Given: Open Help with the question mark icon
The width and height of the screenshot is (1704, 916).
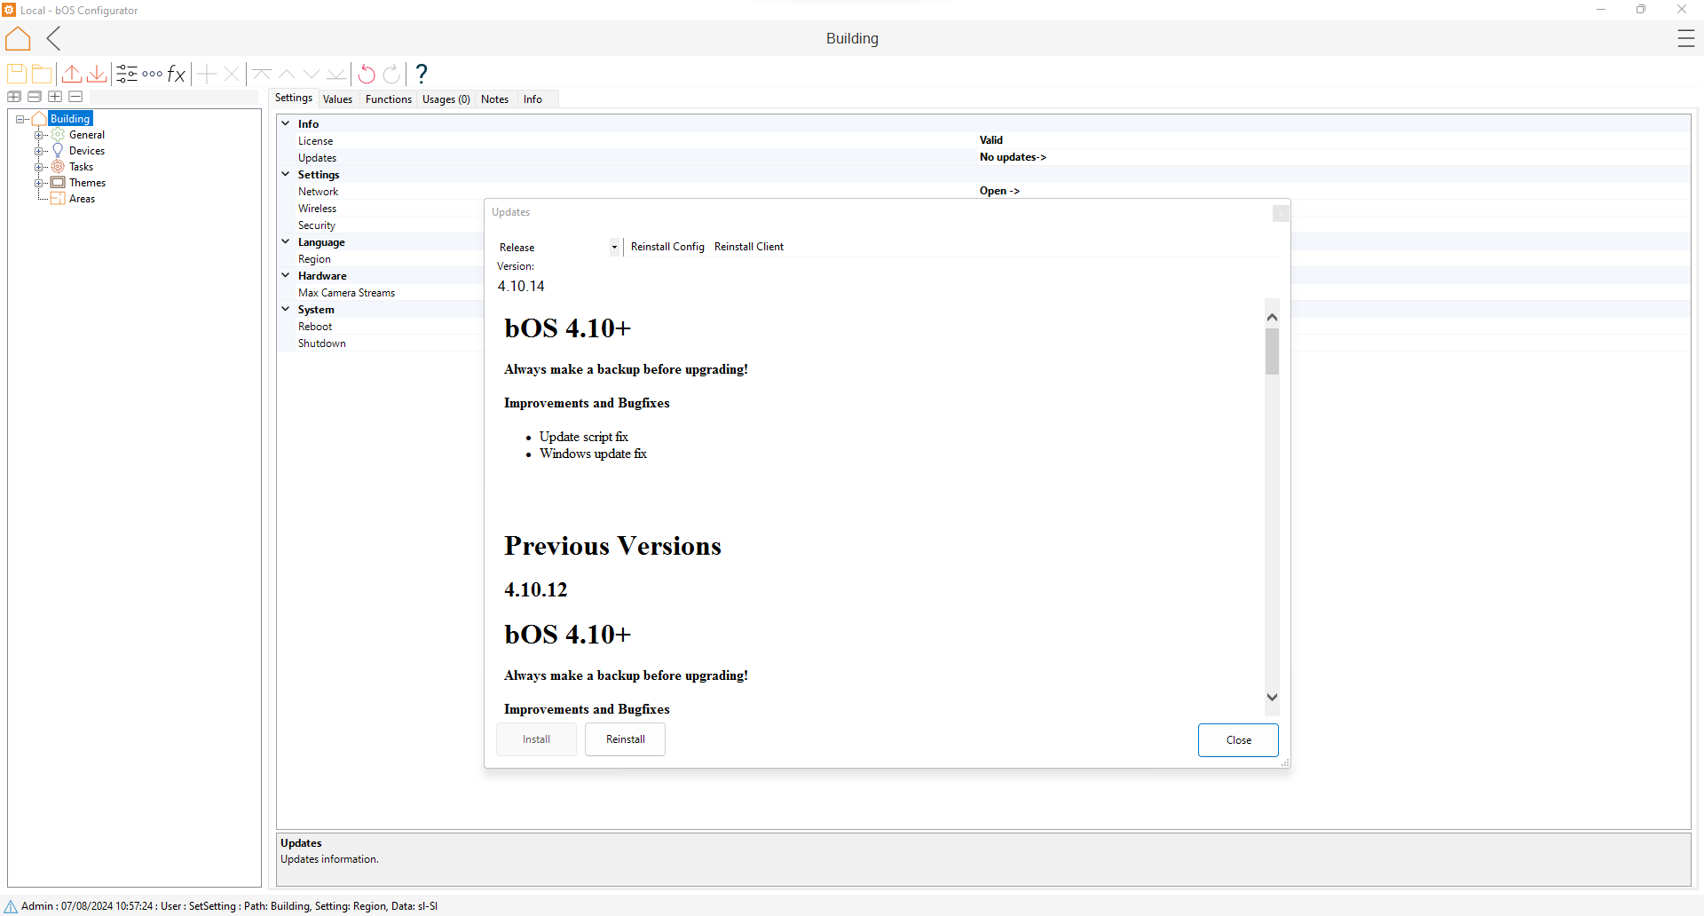Looking at the screenshot, I should pyautogui.click(x=422, y=74).
